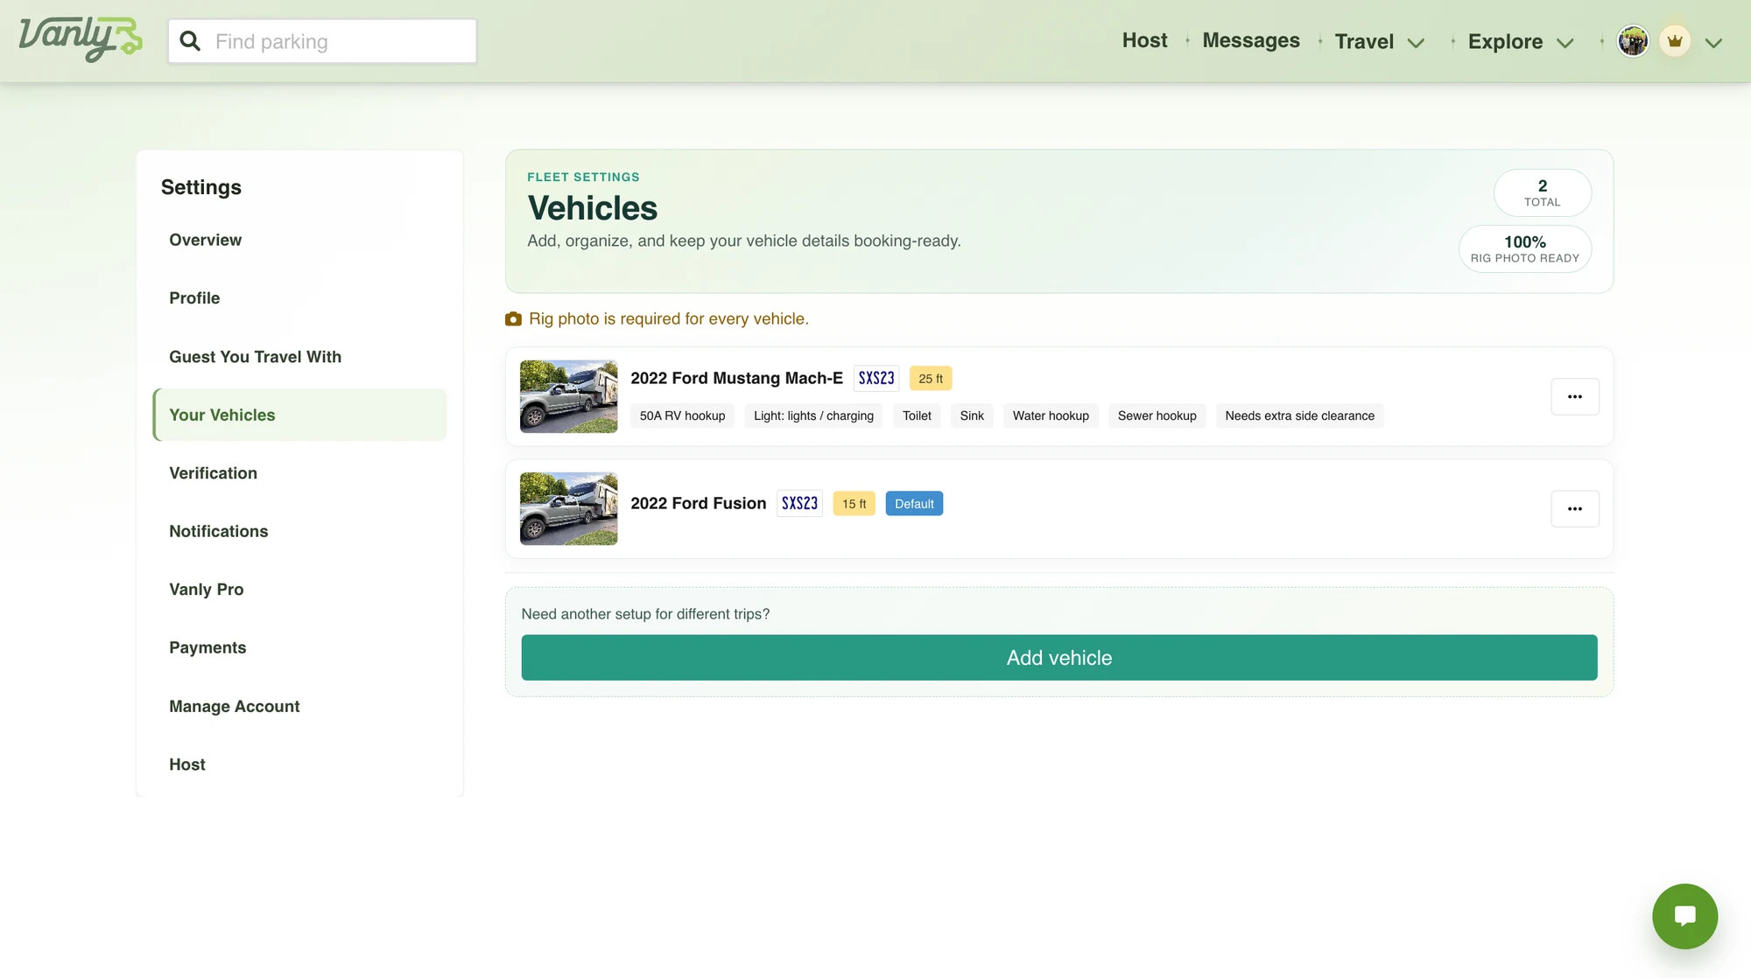Click the 'Need another setup for different trips?' text
This screenshot has width=1751, height=978.
pyautogui.click(x=645, y=614)
